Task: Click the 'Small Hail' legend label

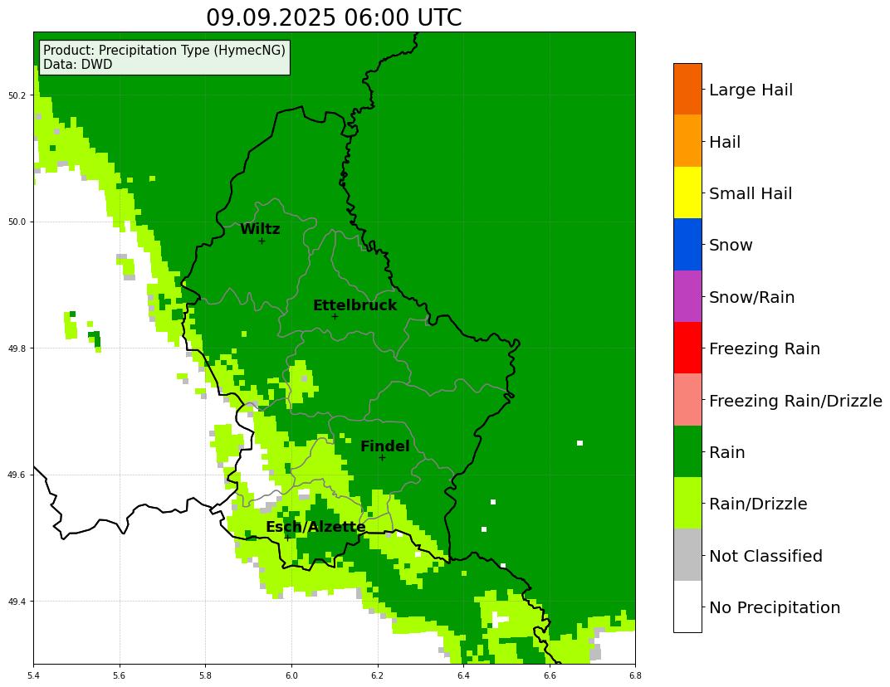Action: (751, 193)
